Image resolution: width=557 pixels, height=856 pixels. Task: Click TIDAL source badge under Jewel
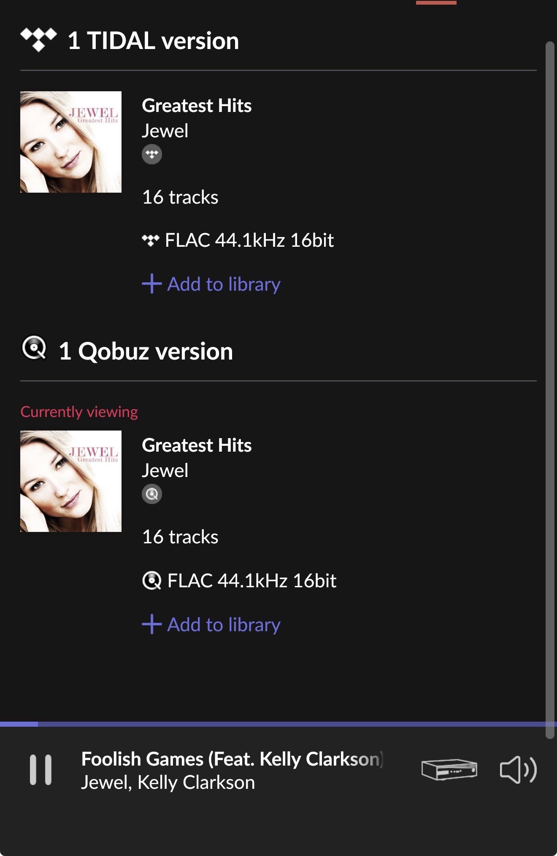tap(152, 154)
